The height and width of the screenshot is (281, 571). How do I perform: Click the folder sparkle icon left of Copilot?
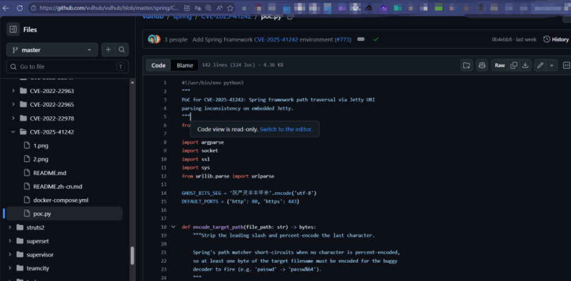[466, 65]
